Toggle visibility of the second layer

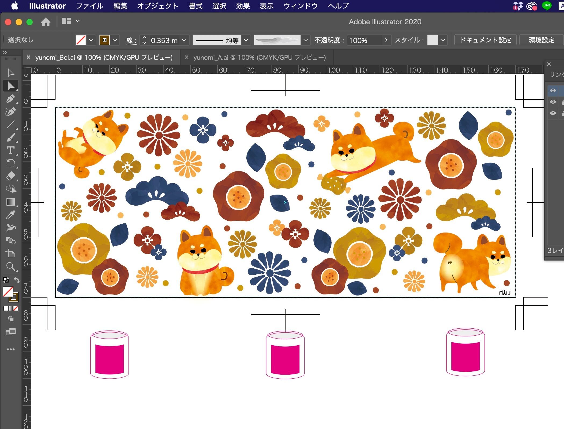(x=553, y=102)
